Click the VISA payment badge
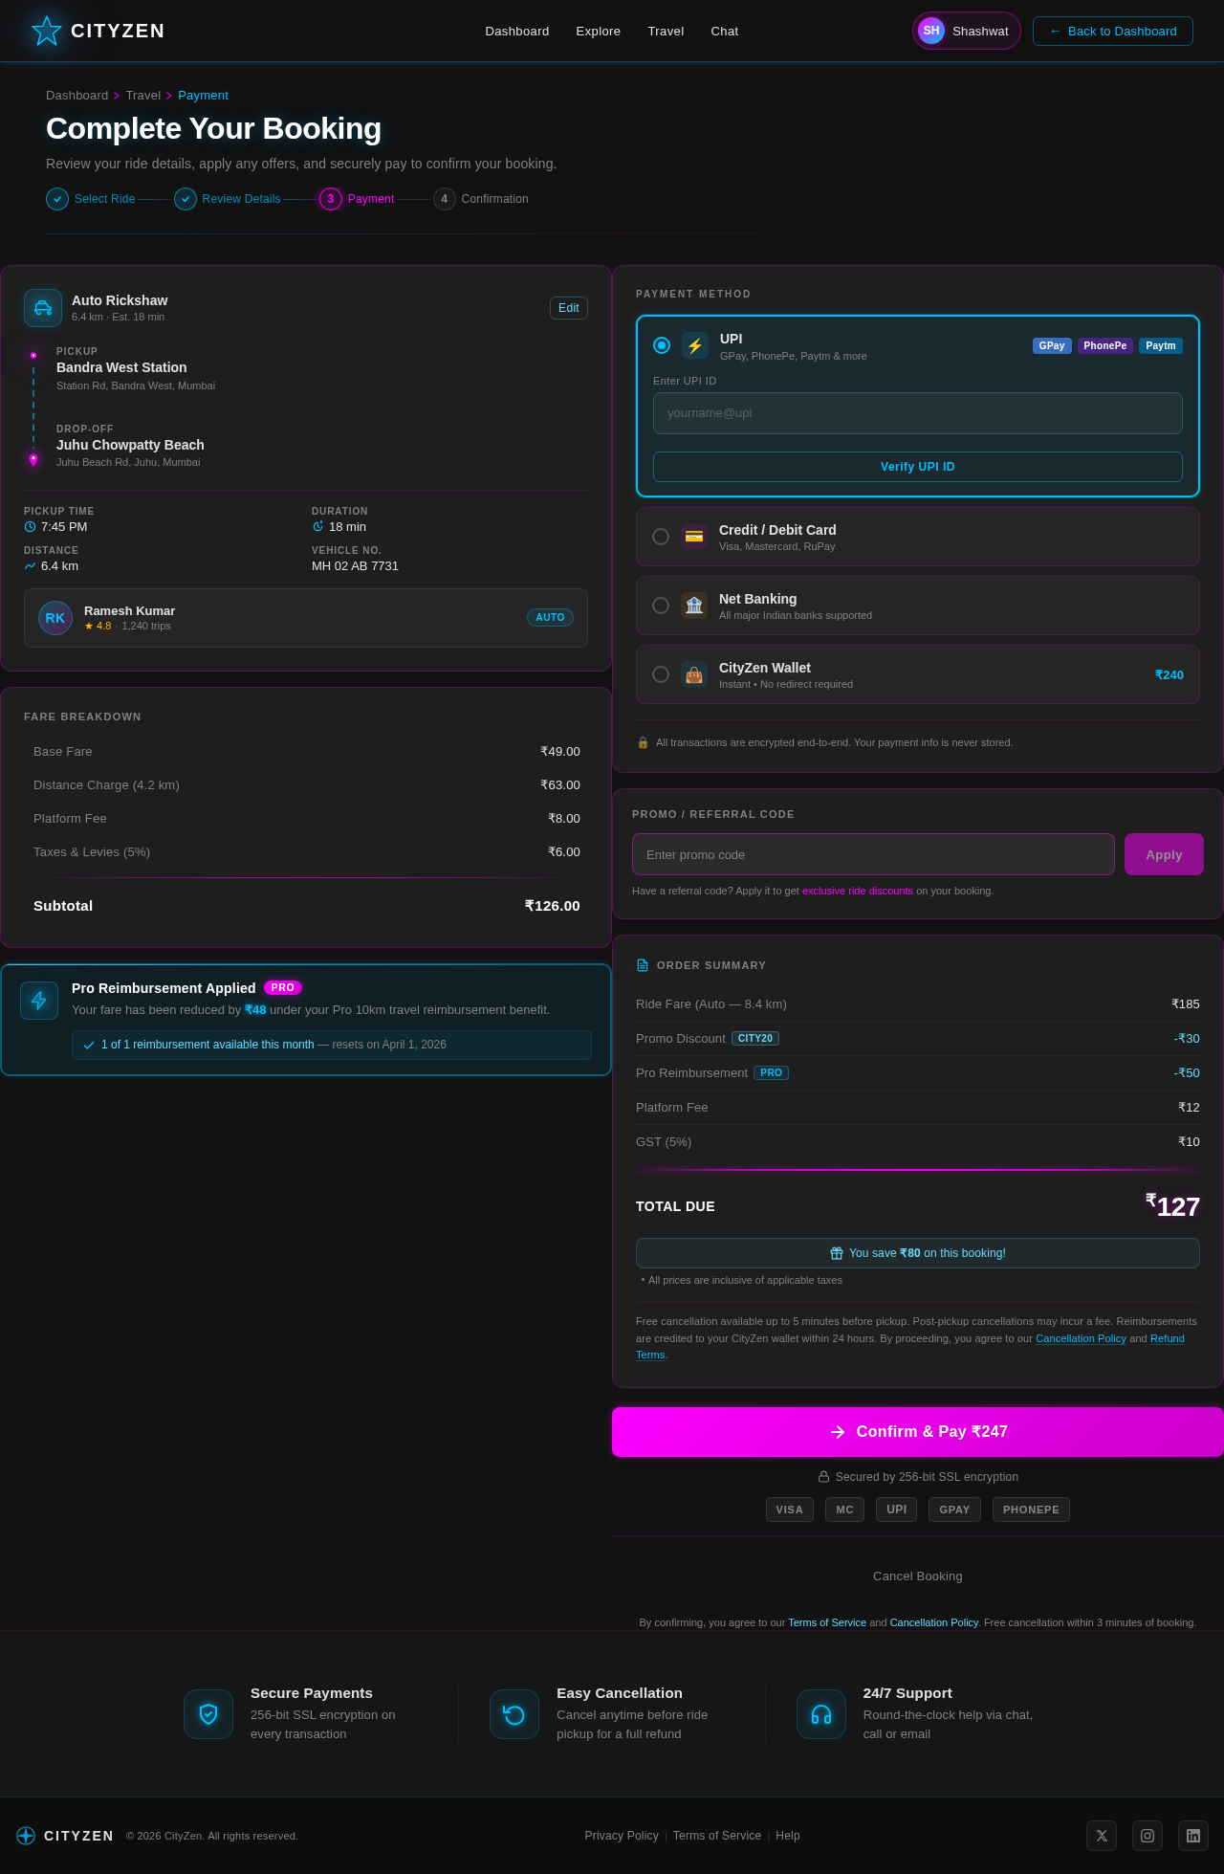1224x1874 pixels. pyautogui.click(x=790, y=1510)
